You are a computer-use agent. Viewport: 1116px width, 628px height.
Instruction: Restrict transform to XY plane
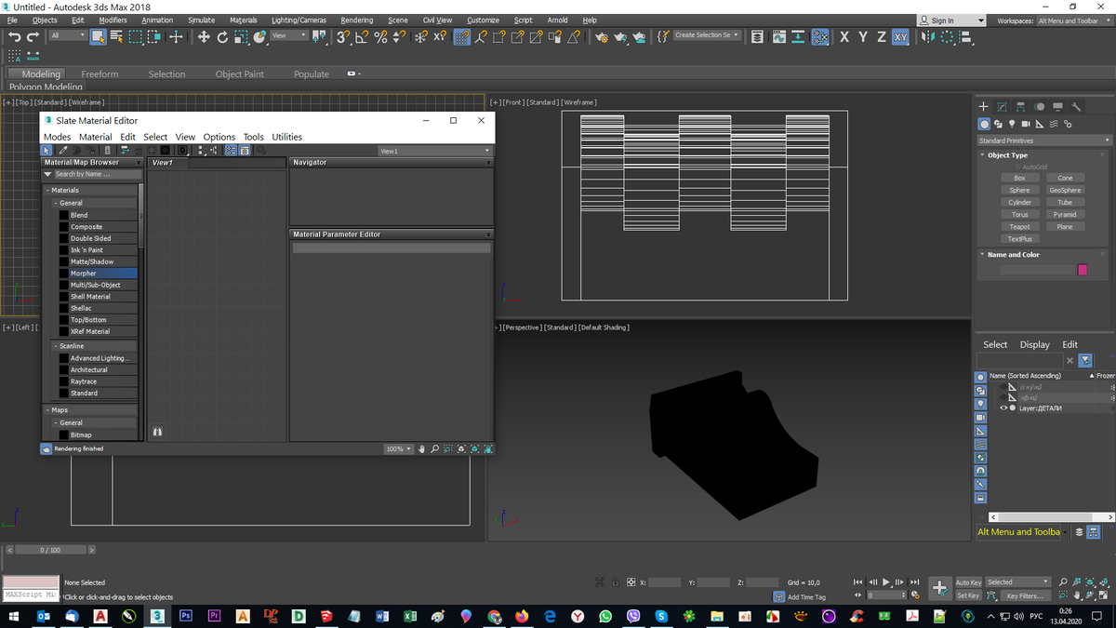(900, 36)
